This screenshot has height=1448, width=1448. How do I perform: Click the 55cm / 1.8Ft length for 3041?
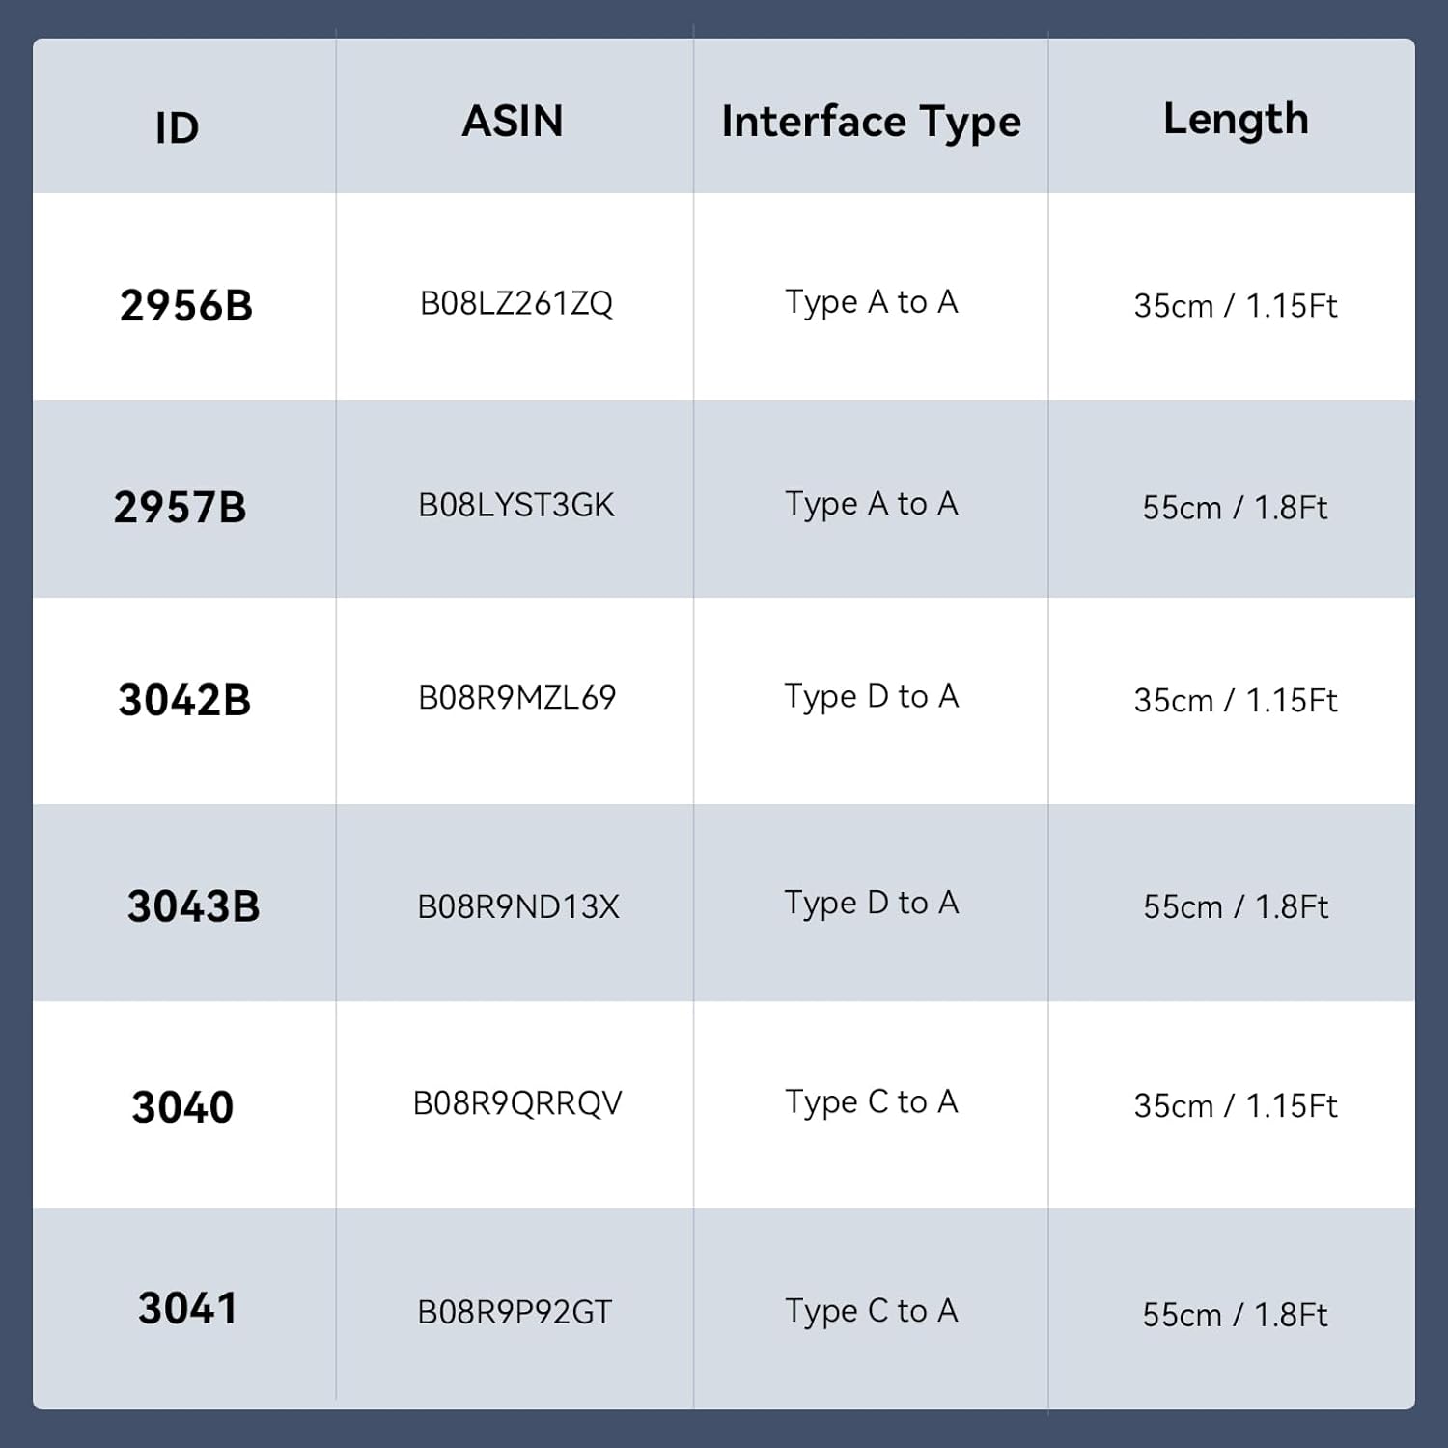pos(1236,1315)
